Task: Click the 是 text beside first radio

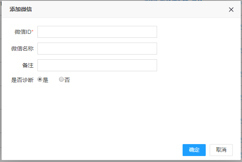Action: point(45,80)
